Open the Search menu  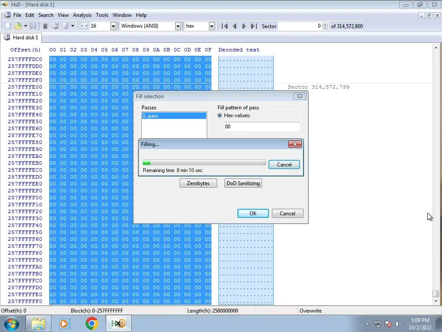46,15
